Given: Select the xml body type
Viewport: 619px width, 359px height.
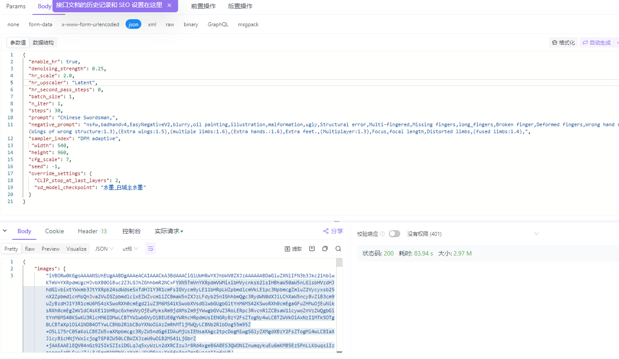Looking at the screenshot, I should tap(152, 24).
